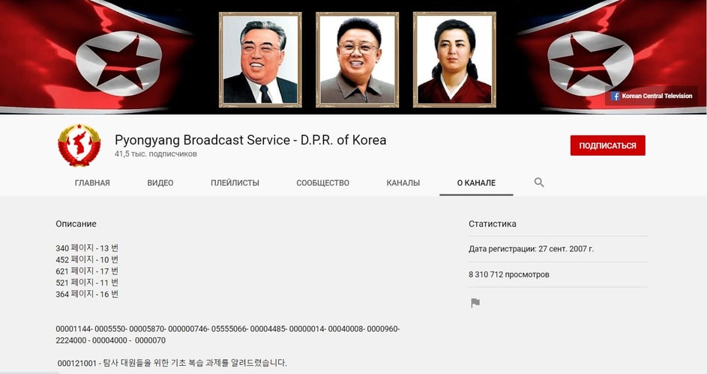The width and height of the screenshot is (707, 374).
Task: Click the middle framed portrait in banner
Action: 357,59
